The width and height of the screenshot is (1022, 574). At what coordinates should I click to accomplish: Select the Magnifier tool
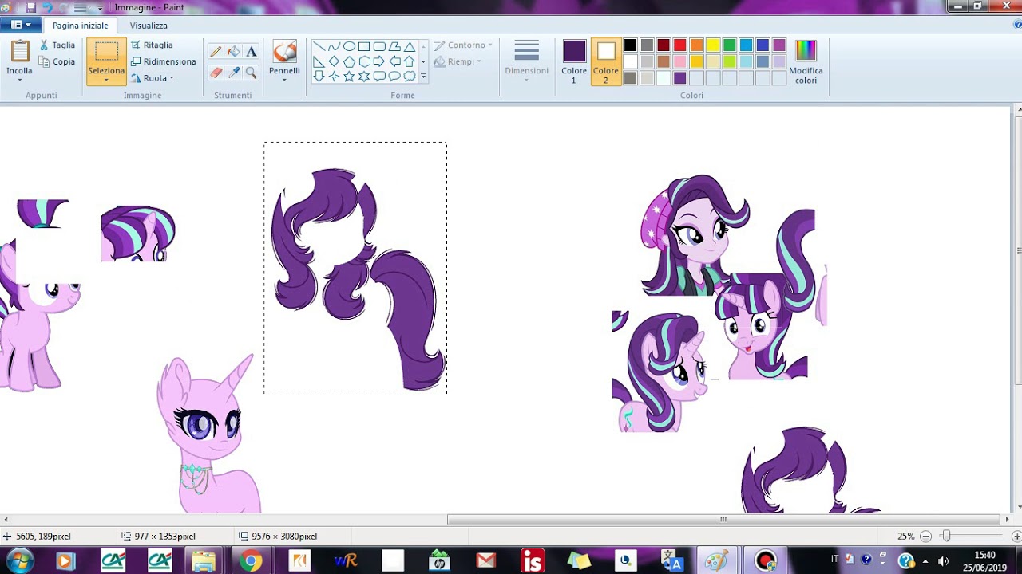point(251,73)
